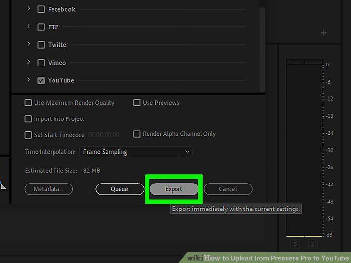Click the left solo S button under audio meter
The height and width of the screenshot is (263, 351).
click(x=295, y=244)
